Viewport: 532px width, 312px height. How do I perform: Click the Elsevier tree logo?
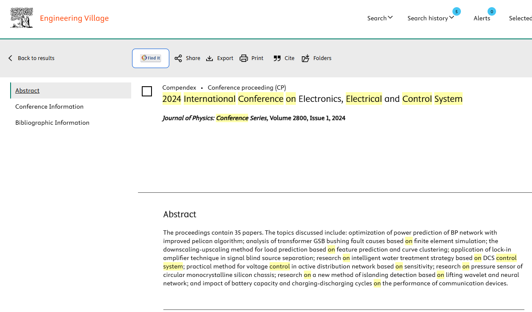22,18
